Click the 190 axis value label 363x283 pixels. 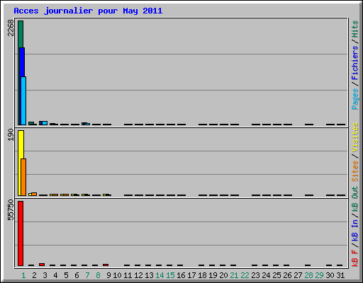pos(11,134)
